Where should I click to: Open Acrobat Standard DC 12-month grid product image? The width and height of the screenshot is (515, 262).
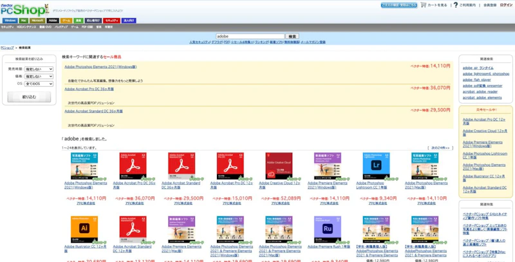(133, 229)
